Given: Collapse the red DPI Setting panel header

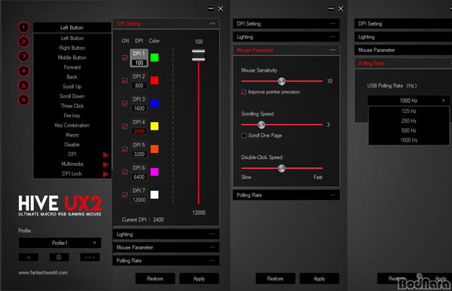Looking at the screenshot, I should pyautogui.click(x=166, y=23).
